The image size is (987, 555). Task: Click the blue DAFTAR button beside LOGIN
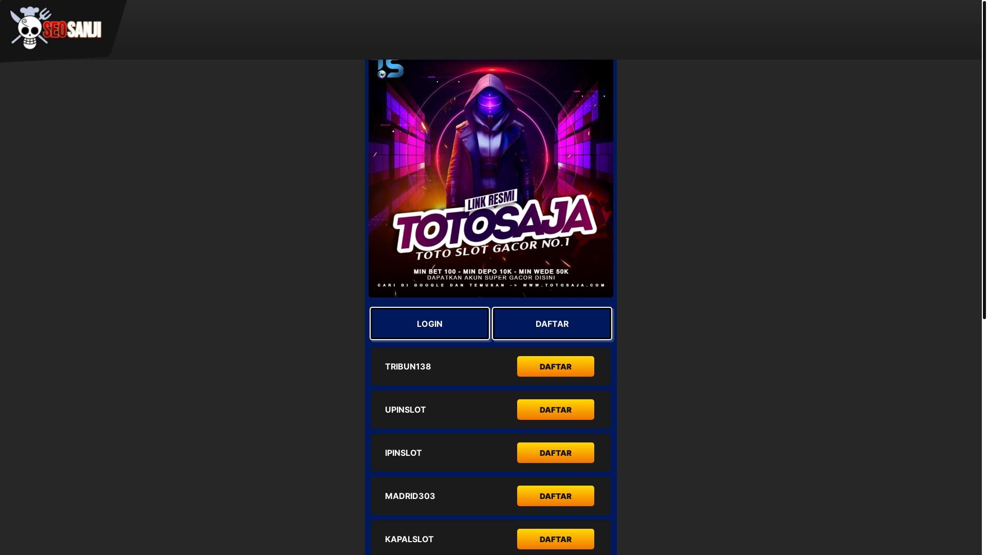(552, 324)
